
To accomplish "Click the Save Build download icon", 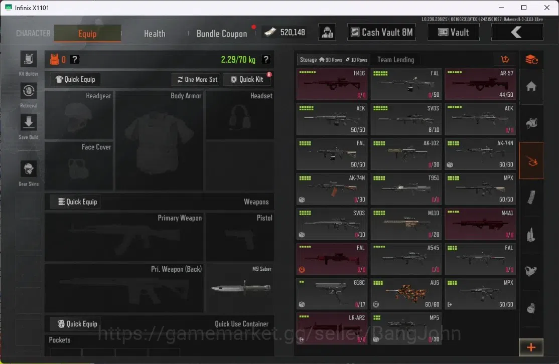I will pos(29,122).
